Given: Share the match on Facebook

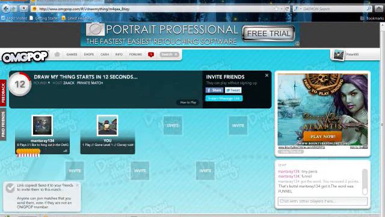Looking at the screenshot, I should (x=214, y=90).
